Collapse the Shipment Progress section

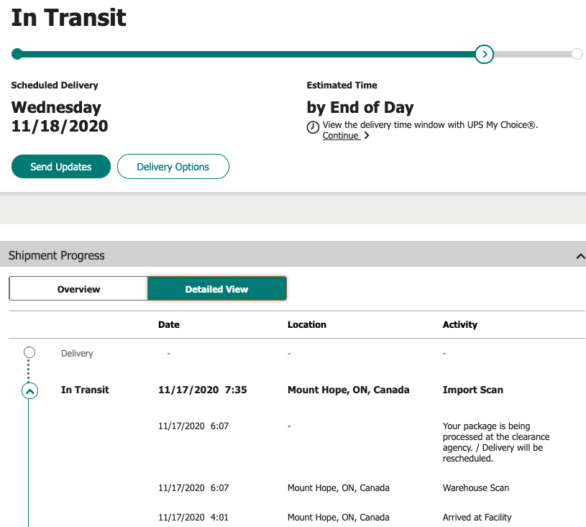(580, 256)
